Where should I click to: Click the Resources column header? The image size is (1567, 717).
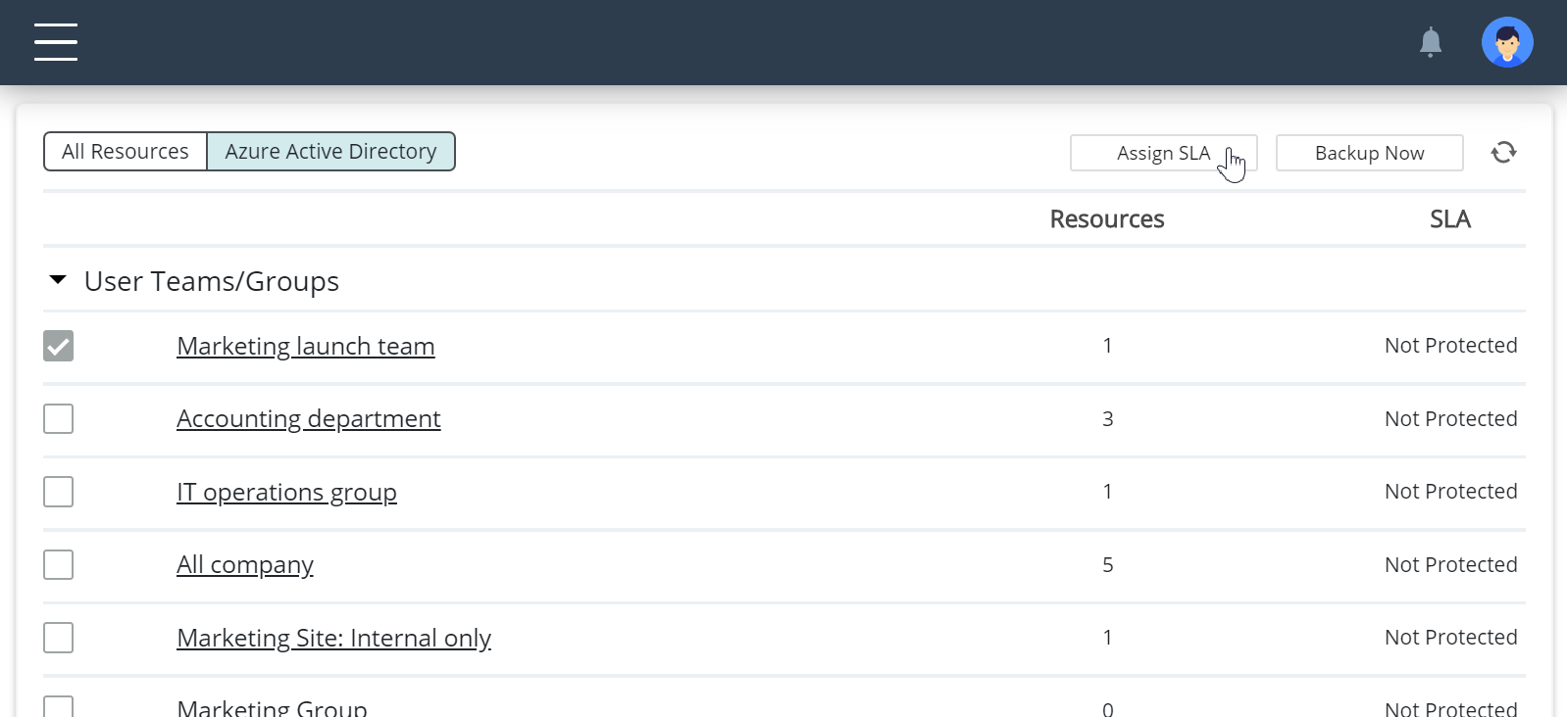1106,219
